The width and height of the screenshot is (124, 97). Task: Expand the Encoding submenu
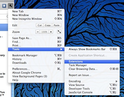tap(92, 81)
